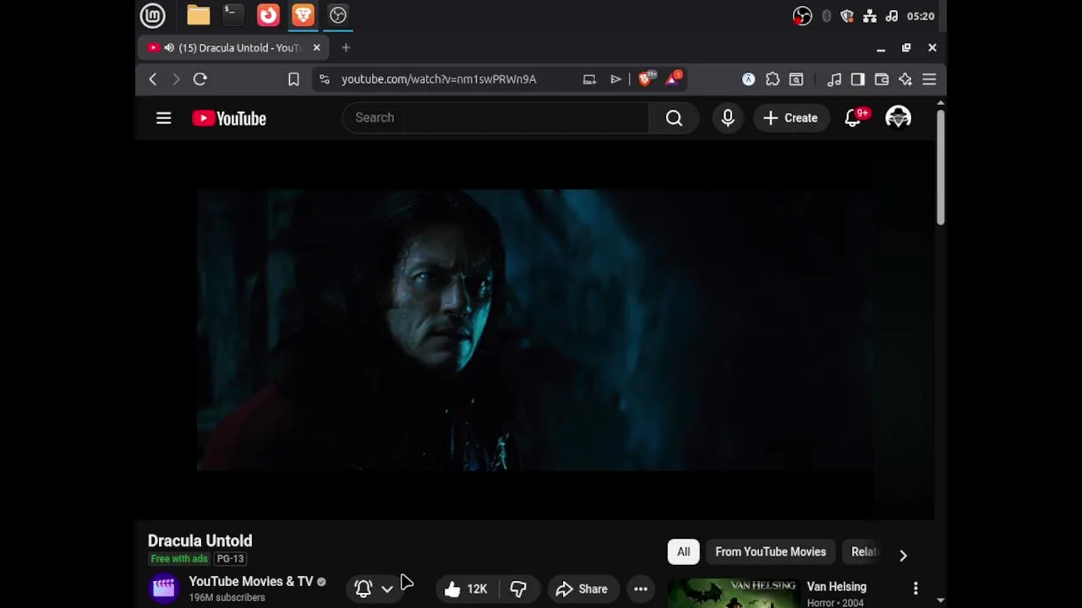Select the All filter chip

tap(683, 552)
